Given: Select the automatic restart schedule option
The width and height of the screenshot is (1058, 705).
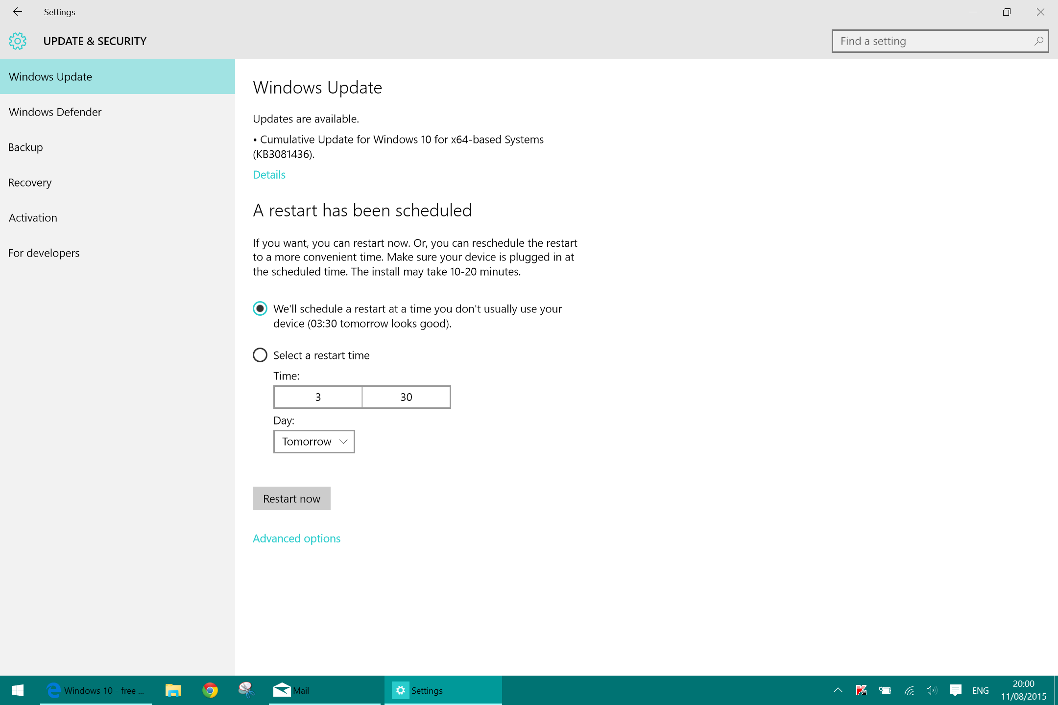Looking at the screenshot, I should coord(260,308).
